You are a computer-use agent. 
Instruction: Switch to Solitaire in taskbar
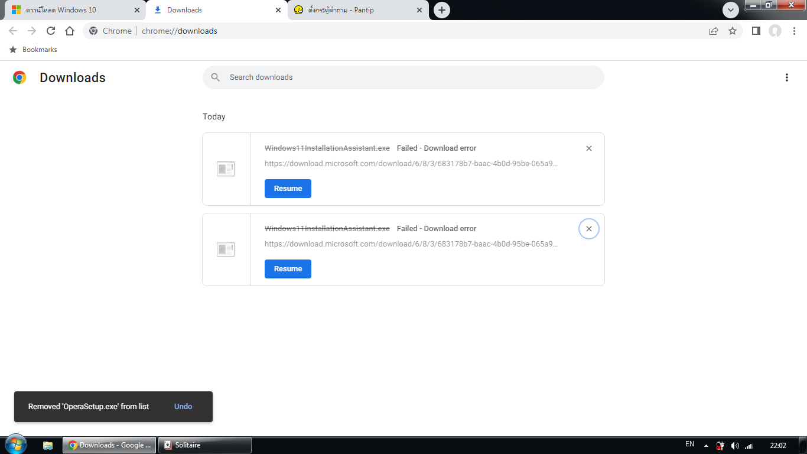pos(204,445)
